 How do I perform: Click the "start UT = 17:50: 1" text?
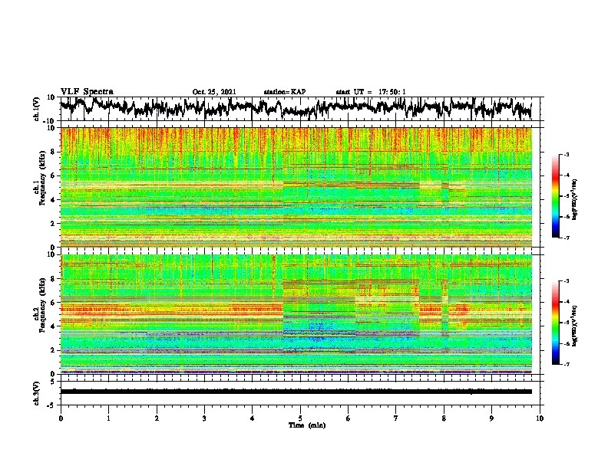(x=371, y=92)
